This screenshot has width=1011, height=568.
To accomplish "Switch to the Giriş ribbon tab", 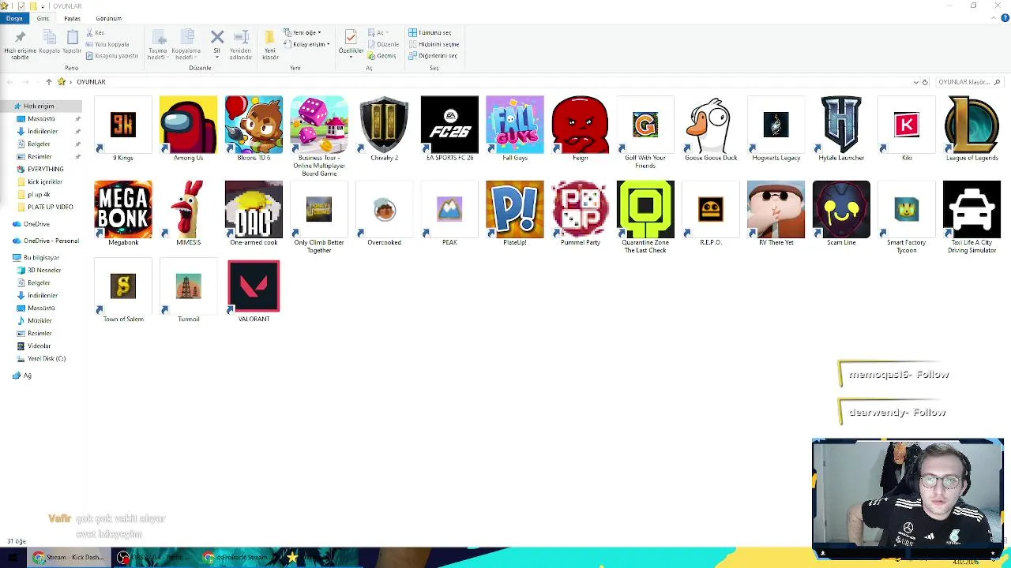I will (43, 18).
